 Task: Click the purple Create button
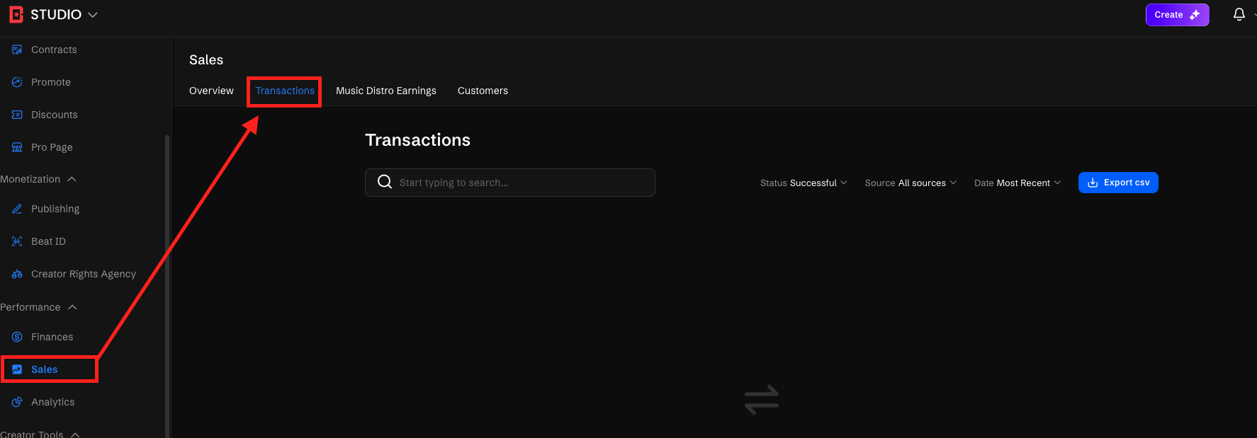coord(1177,14)
